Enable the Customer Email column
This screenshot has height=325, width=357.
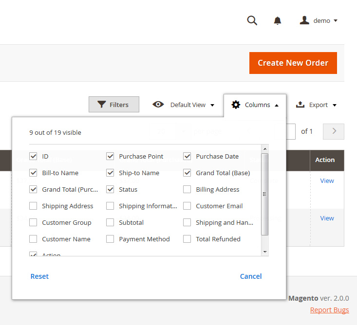pyautogui.click(x=187, y=206)
